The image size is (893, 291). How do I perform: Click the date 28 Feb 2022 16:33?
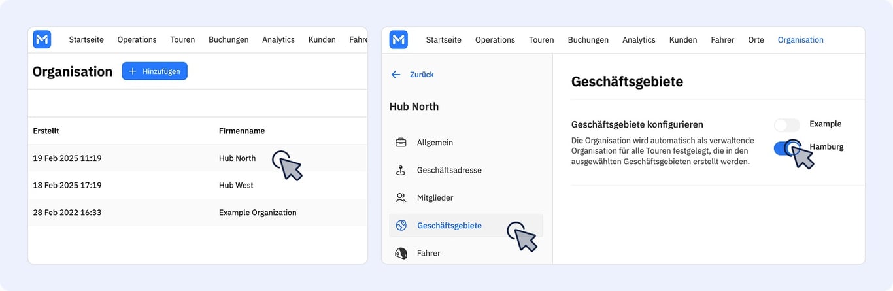(x=67, y=213)
